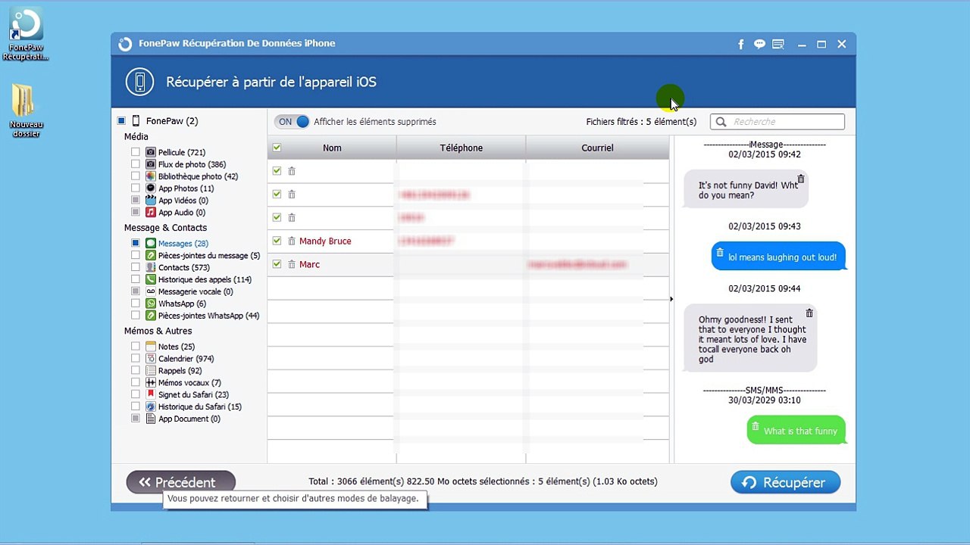Screen dimensions: 970x545
Task: Check the Pièces-jointes du message checkbox
Action: [x=136, y=255]
